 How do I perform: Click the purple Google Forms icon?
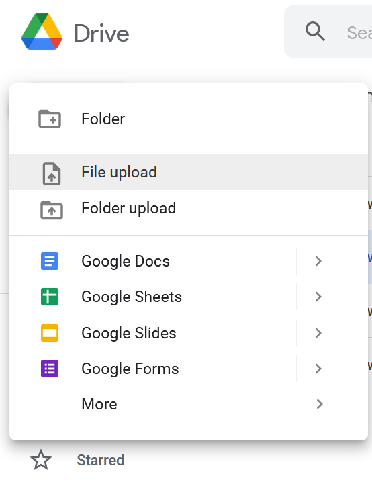click(x=50, y=369)
